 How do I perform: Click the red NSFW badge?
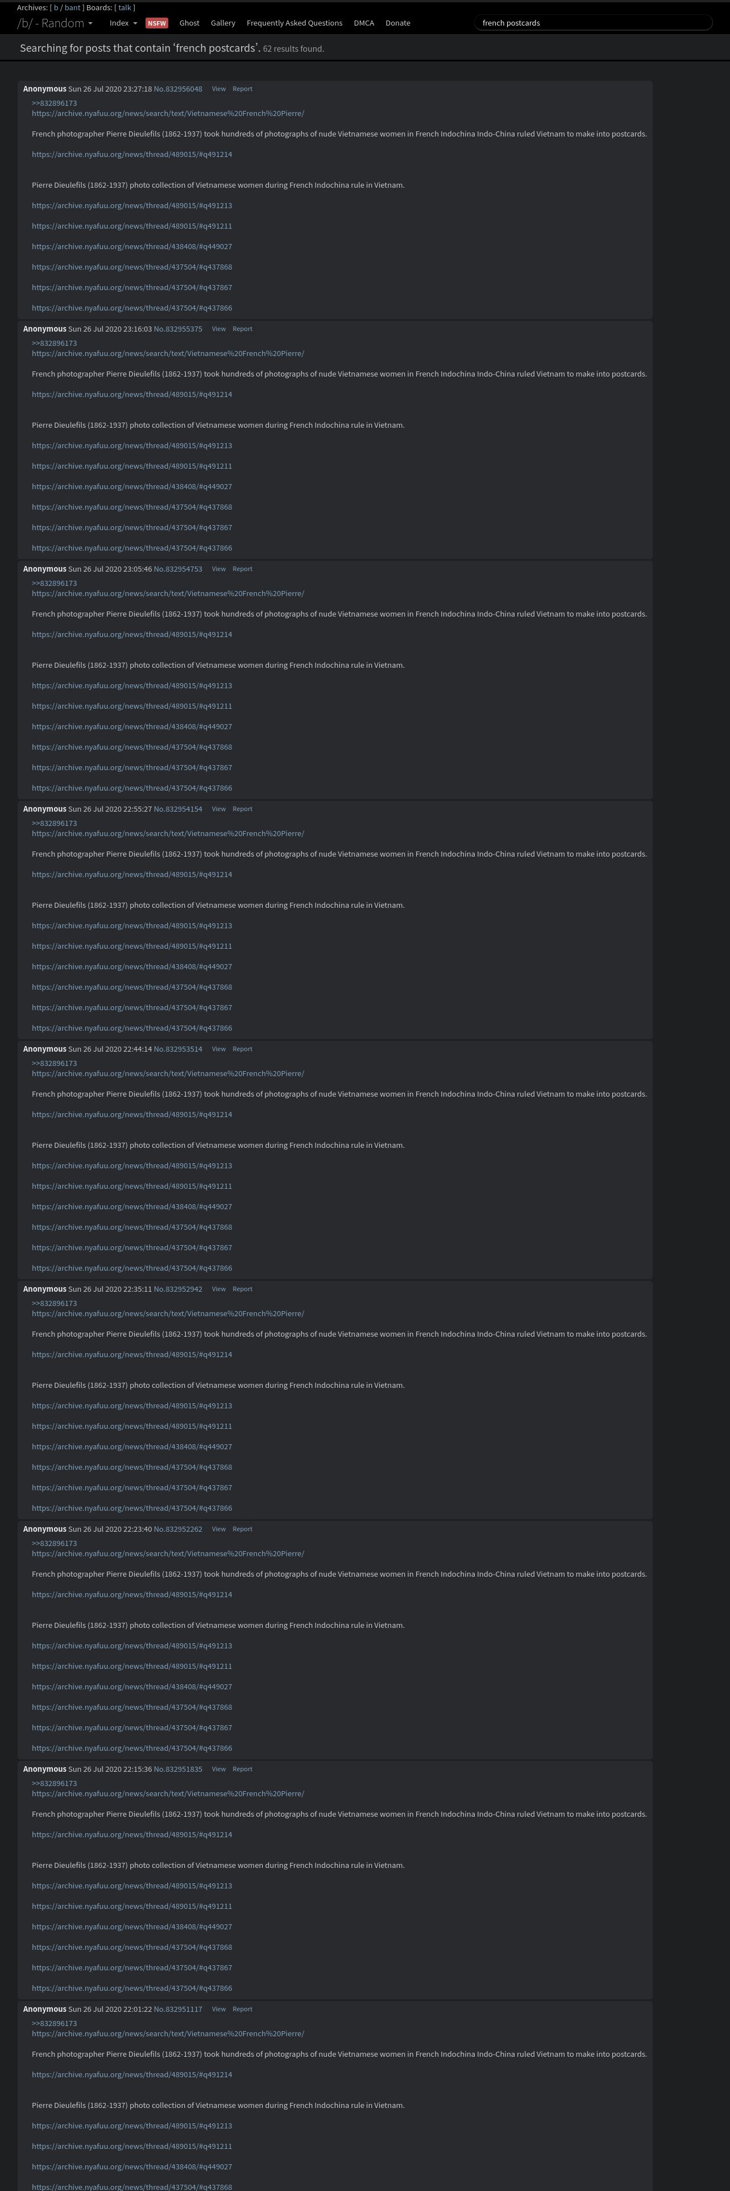(156, 23)
